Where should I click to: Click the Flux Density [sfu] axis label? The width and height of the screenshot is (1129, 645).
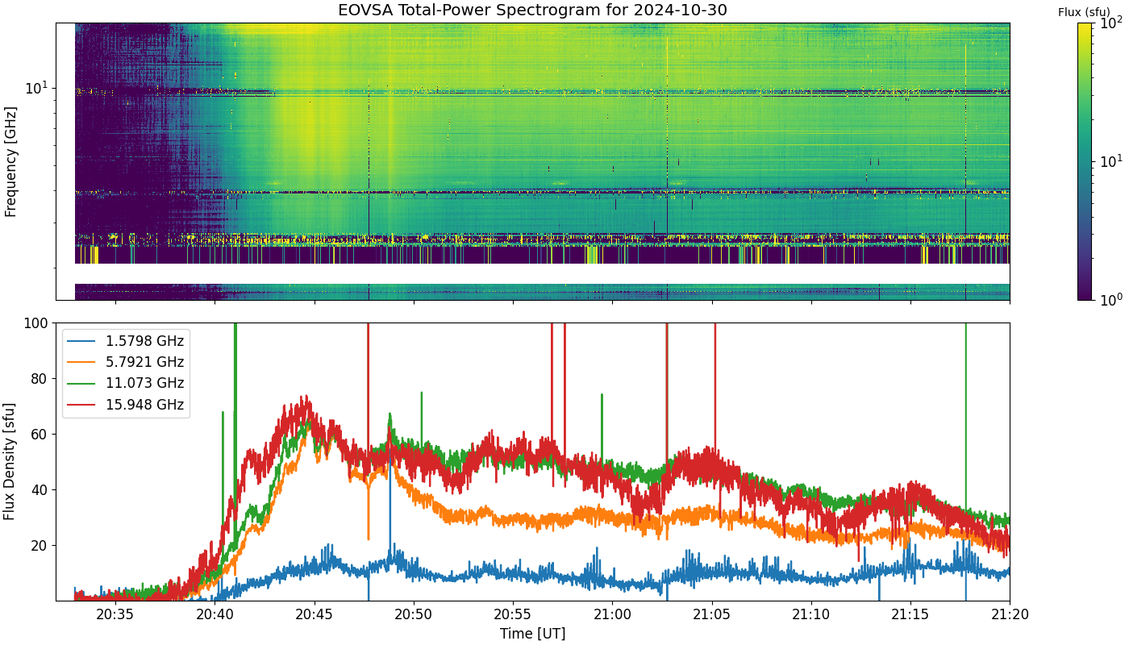pos(10,461)
